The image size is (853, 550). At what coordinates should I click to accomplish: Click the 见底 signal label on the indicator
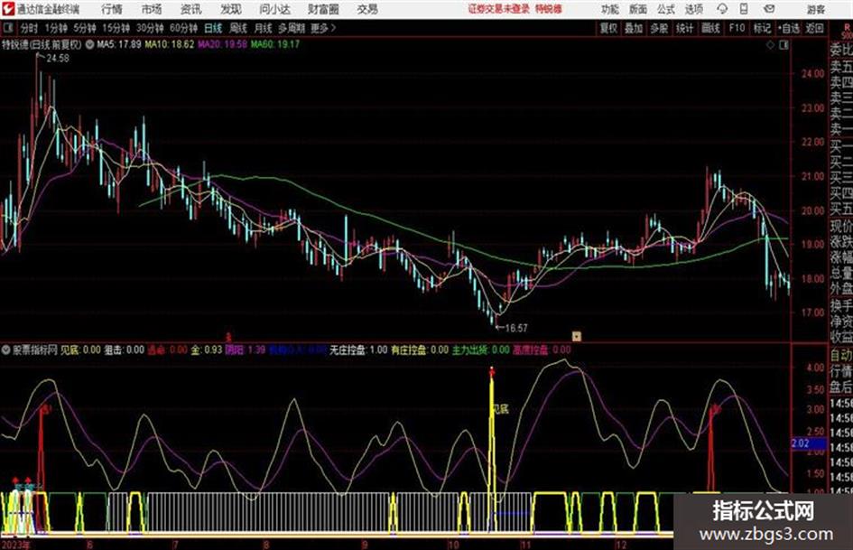pyautogui.click(x=500, y=408)
